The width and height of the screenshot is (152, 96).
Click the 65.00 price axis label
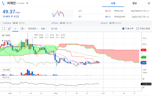click(x=144, y=44)
